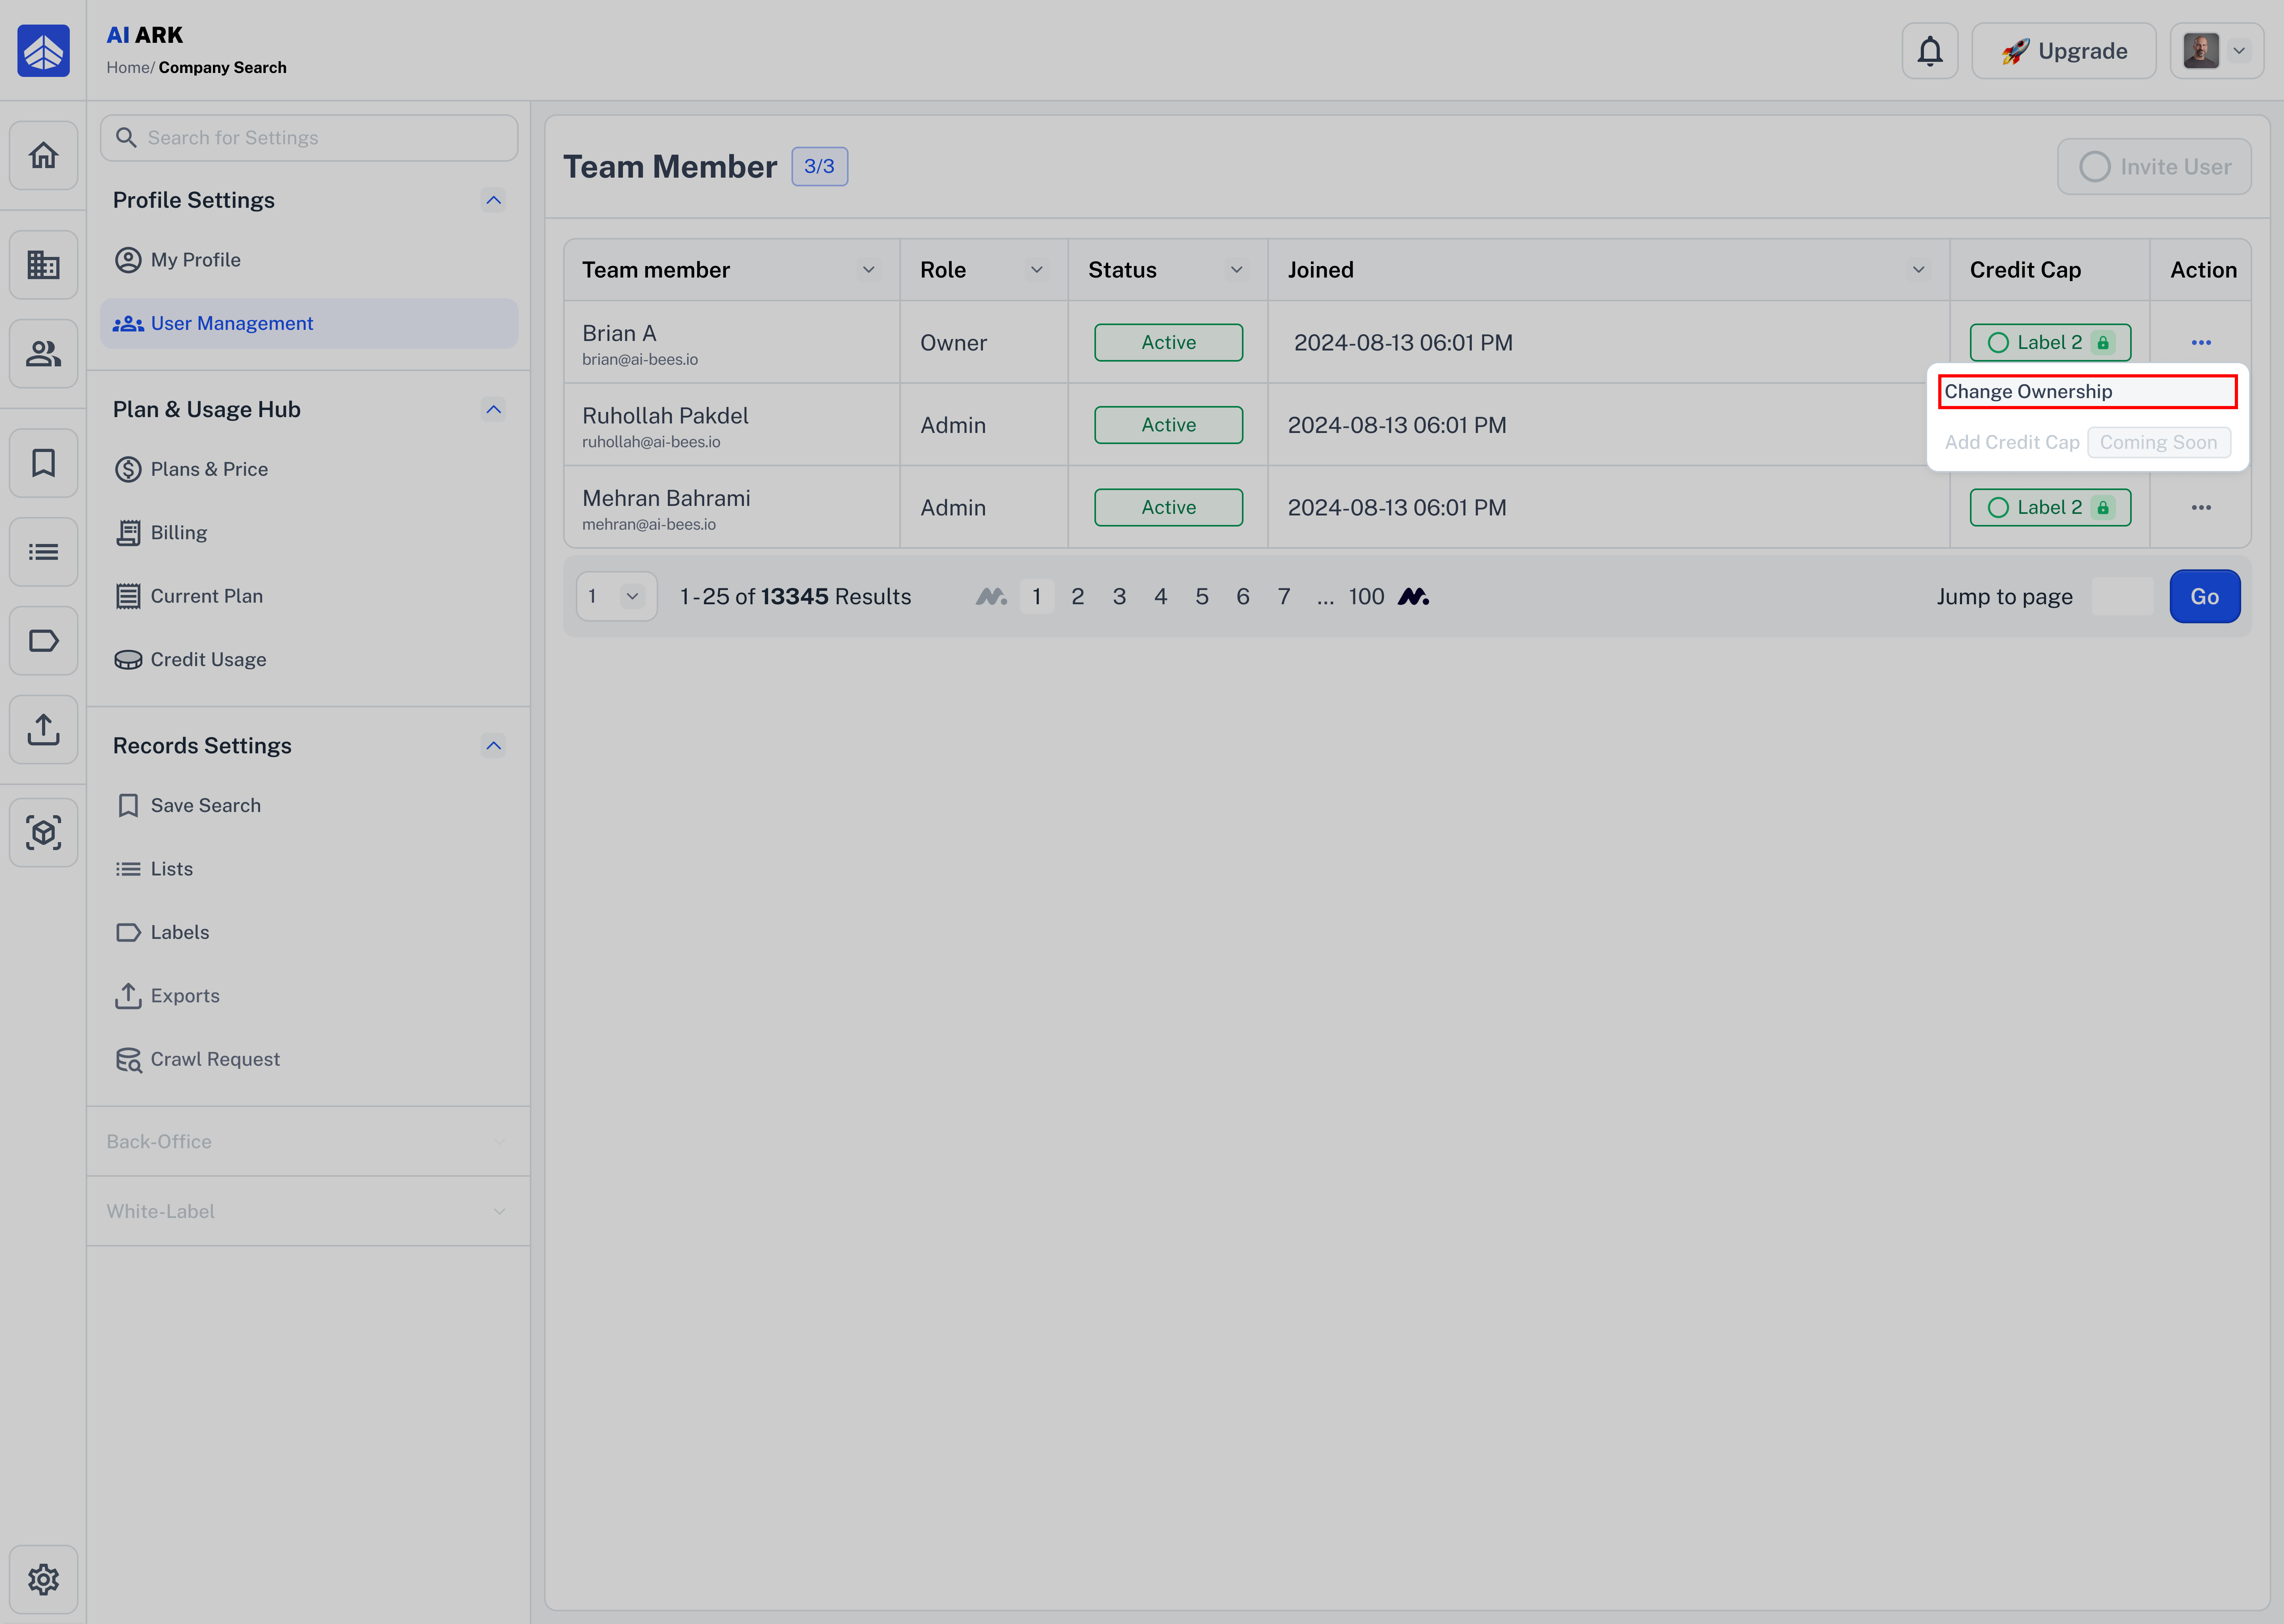This screenshot has height=1624, width=2284.
Task: Open Crawl Request
Action: pos(309,1060)
